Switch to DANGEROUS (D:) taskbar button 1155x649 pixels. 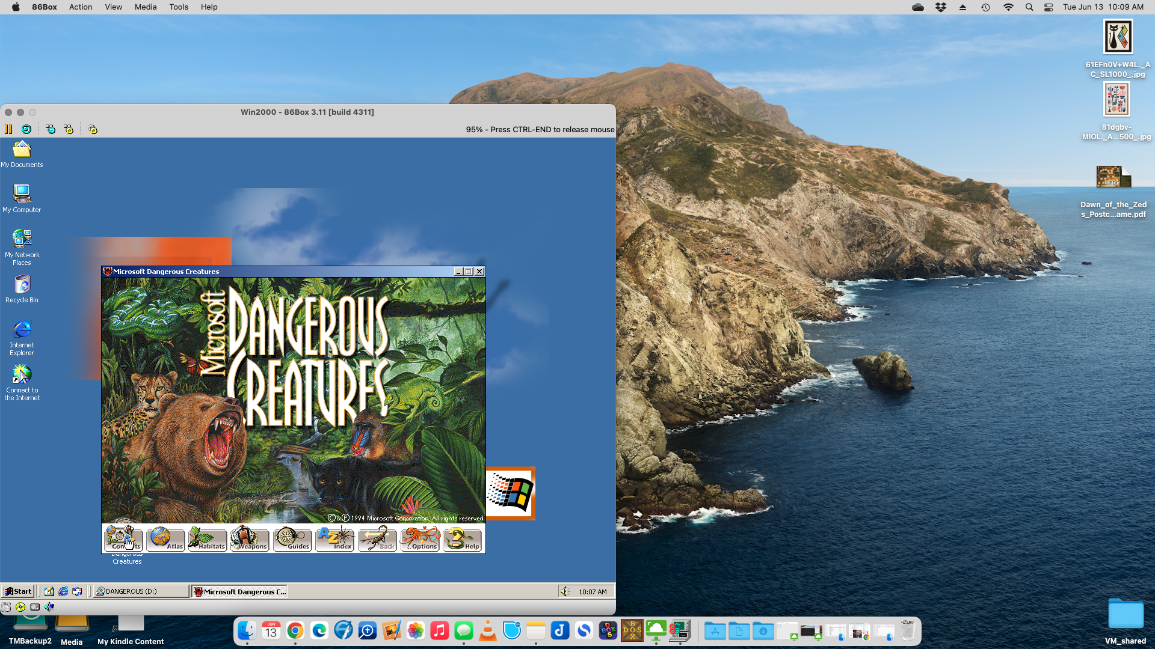pyautogui.click(x=141, y=591)
